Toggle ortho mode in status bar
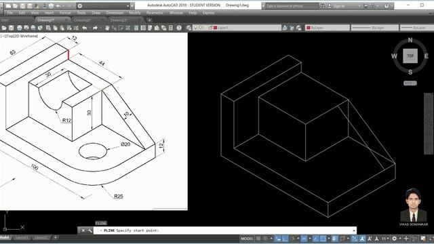 (x=285, y=239)
